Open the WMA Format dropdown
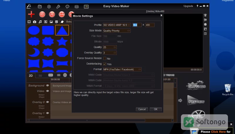 (129, 86)
